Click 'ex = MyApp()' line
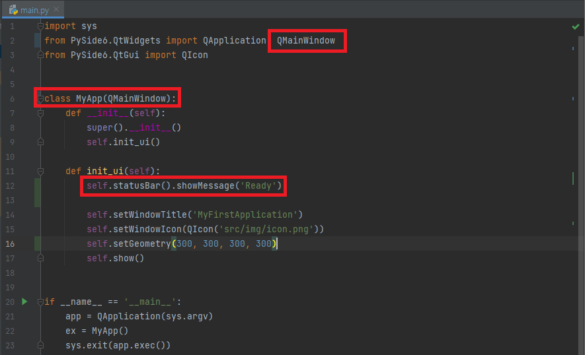585x355 pixels. (97, 331)
